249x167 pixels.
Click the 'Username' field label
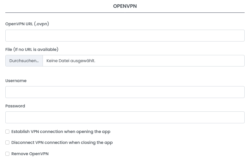tap(16, 81)
